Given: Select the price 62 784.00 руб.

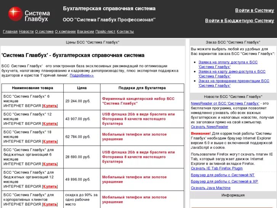Looking at the screenshot, I should (x=78, y=137).
